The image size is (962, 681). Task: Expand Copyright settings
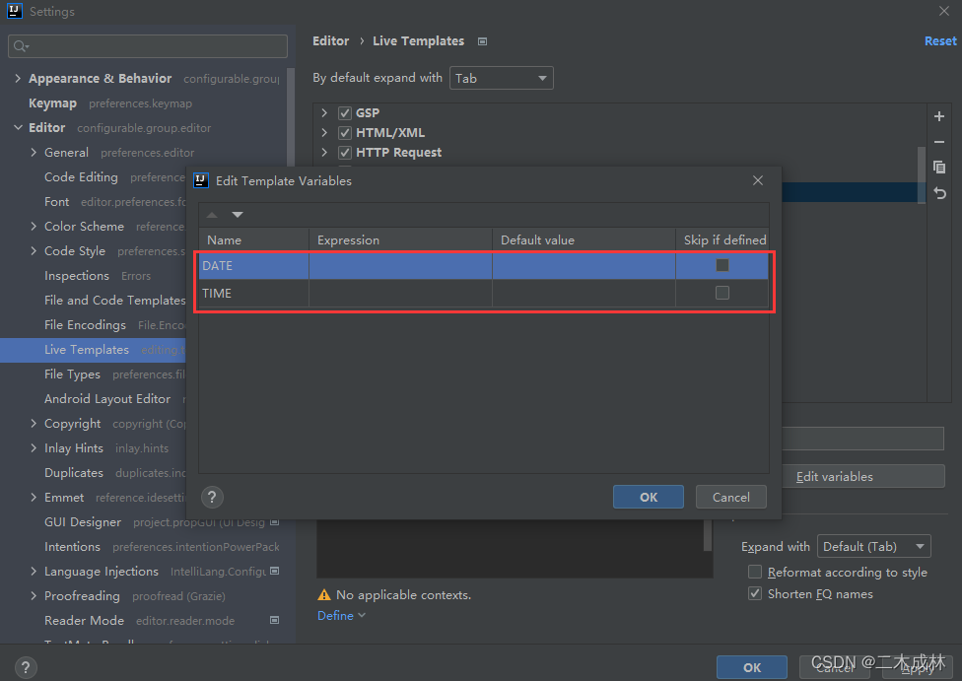[x=34, y=424]
